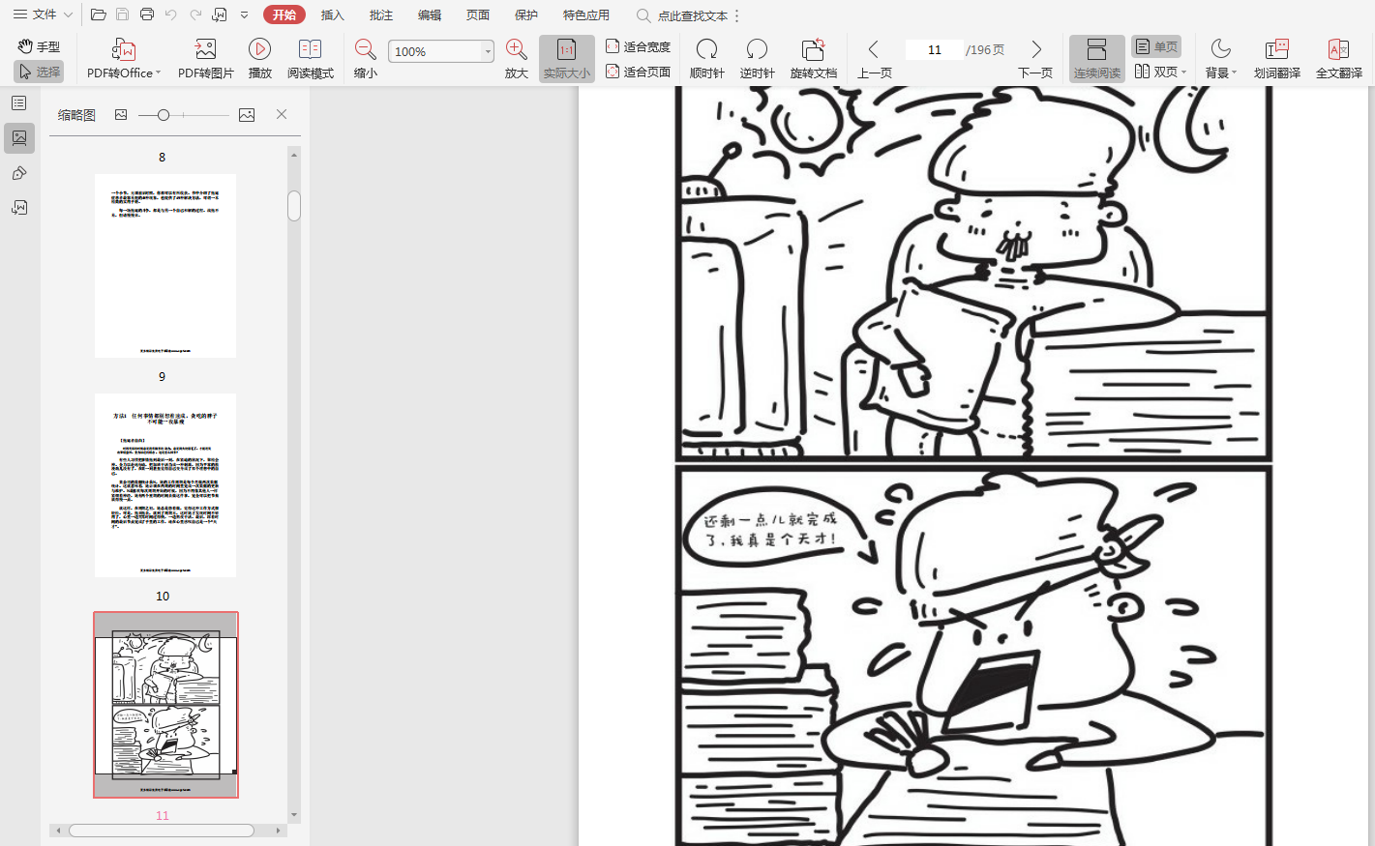
Task: Switch to the 插入 tab
Action: tap(333, 15)
